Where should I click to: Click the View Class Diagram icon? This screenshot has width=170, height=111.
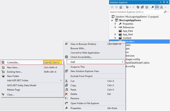[162, 7]
